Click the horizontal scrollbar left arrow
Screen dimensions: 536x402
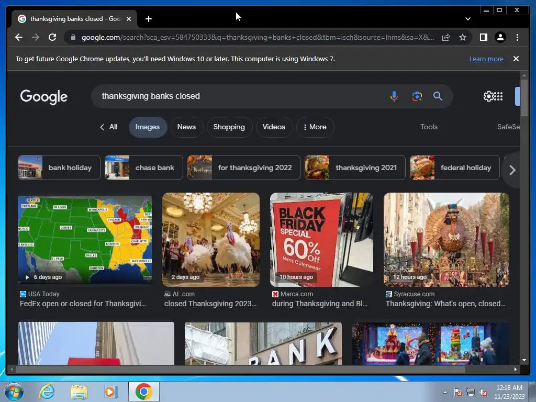click(12, 369)
